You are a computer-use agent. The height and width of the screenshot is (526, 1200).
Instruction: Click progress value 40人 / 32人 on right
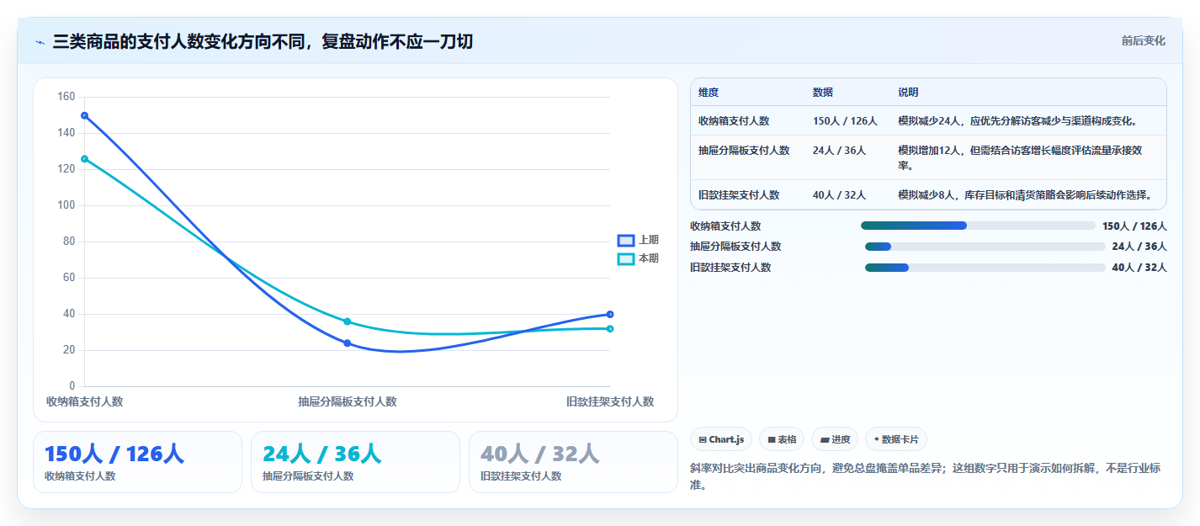1139,268
